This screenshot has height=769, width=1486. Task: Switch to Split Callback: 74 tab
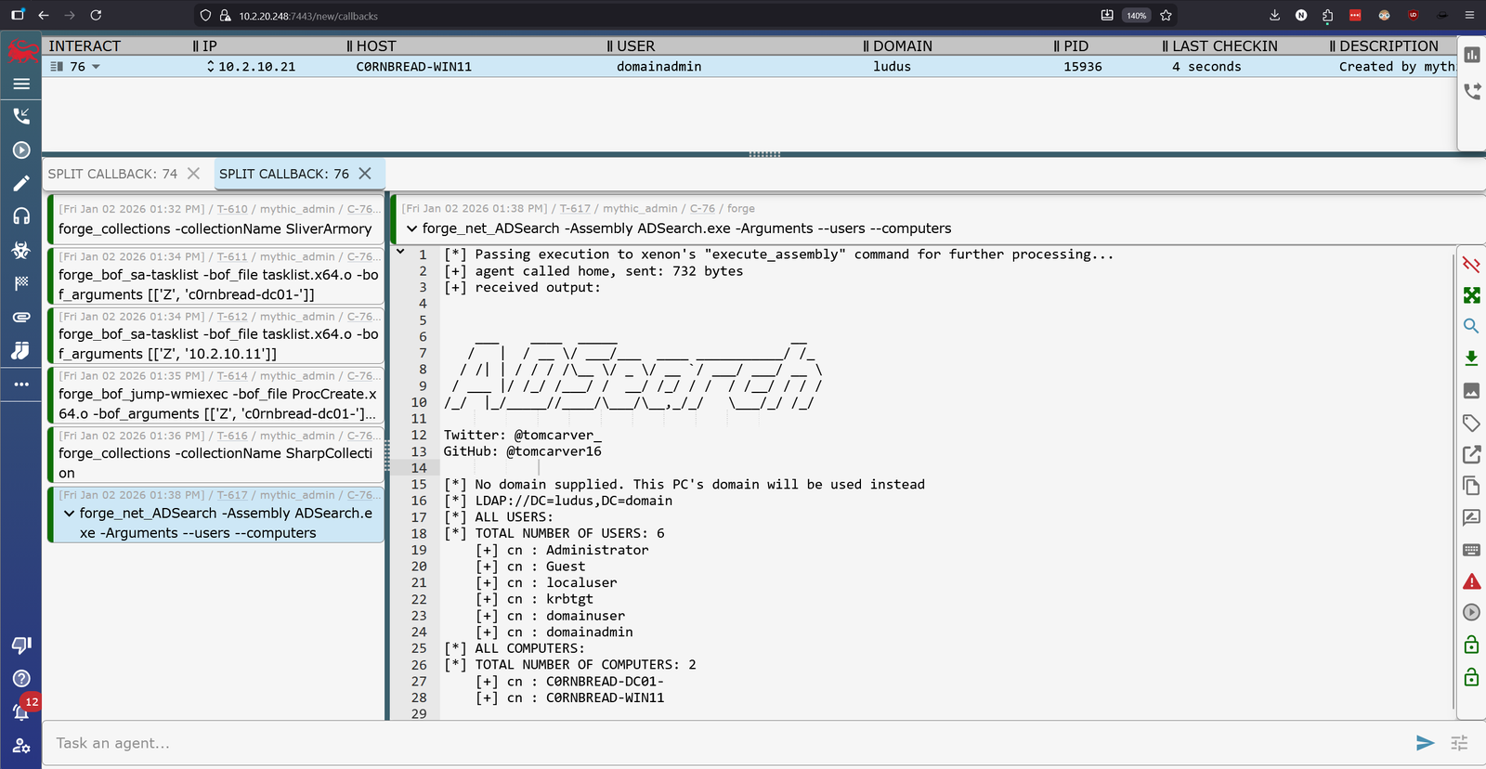coord(112,174)
